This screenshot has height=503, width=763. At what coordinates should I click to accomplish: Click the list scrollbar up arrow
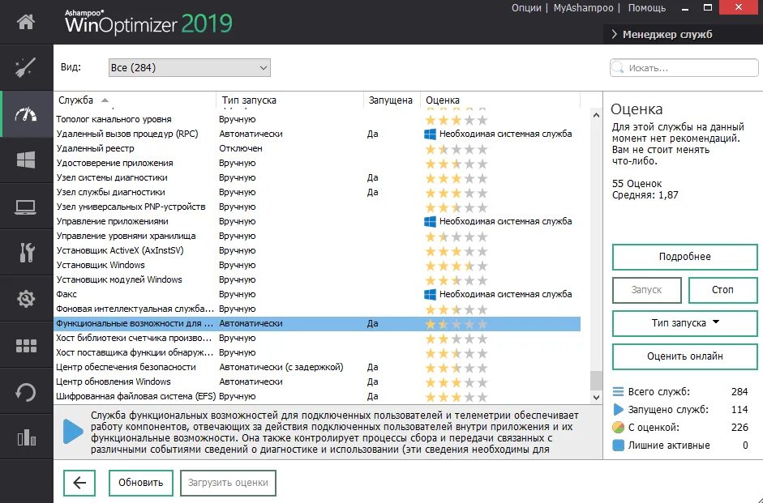point(596,115)
